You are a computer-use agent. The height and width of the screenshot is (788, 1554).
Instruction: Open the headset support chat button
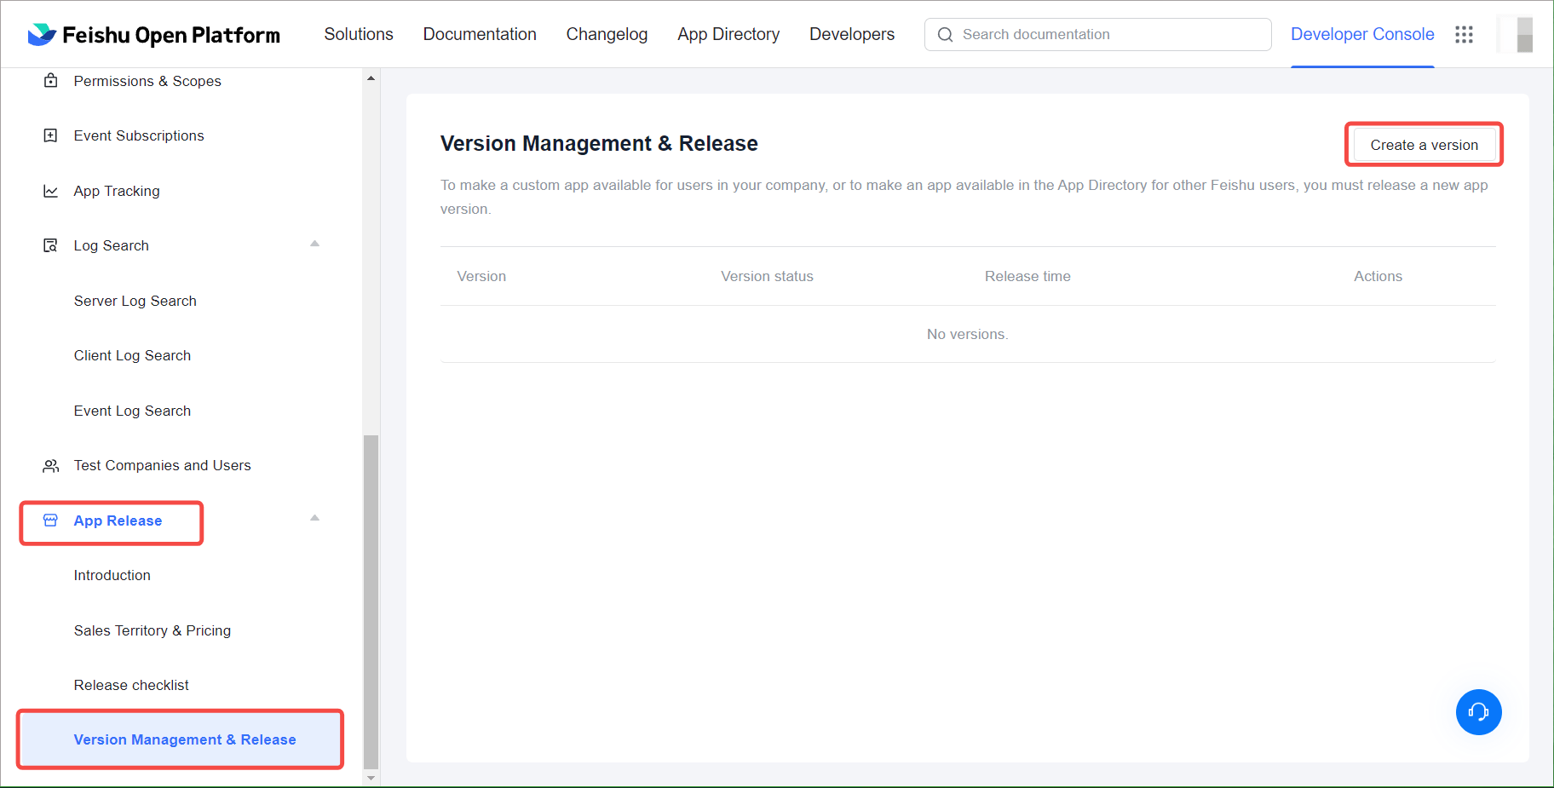(1478, 712)
